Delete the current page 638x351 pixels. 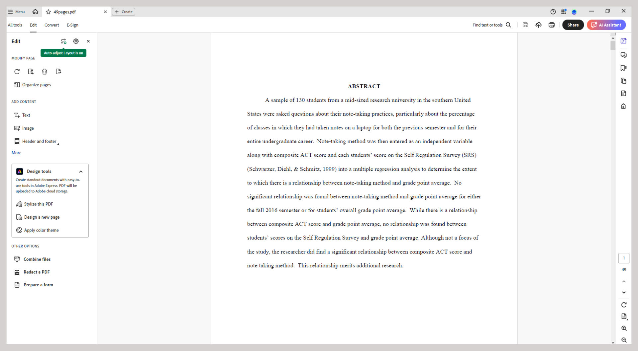45,71
